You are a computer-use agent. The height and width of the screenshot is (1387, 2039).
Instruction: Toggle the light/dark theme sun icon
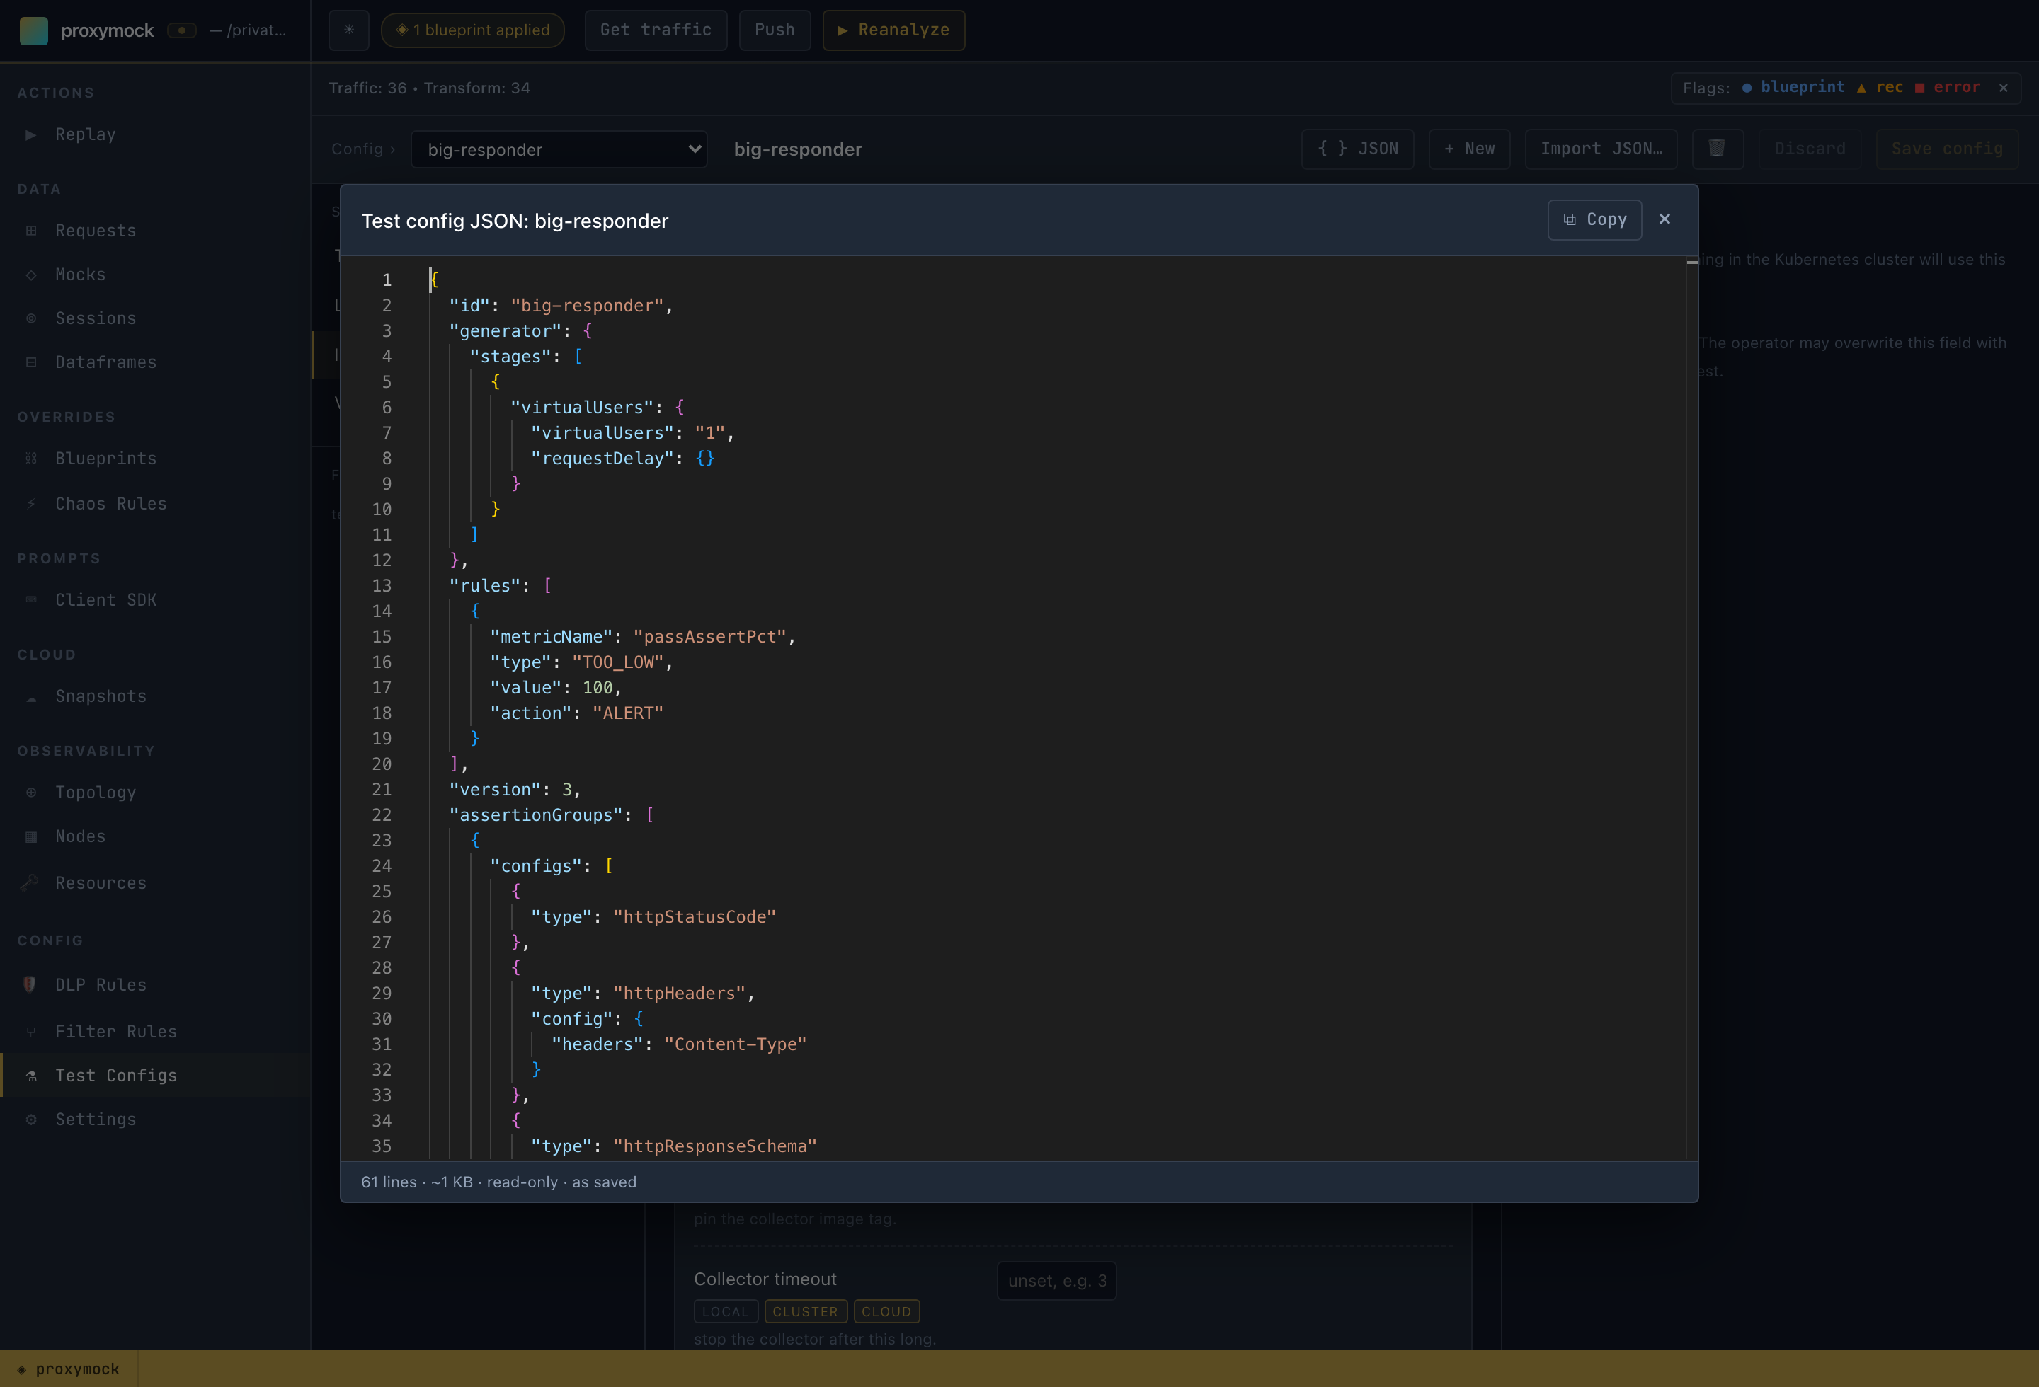coord(349,30)
